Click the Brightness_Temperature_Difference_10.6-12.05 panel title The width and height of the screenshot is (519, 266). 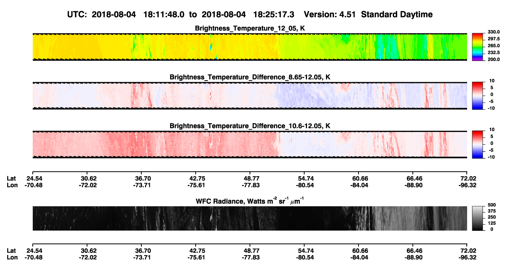pos(250,126)
